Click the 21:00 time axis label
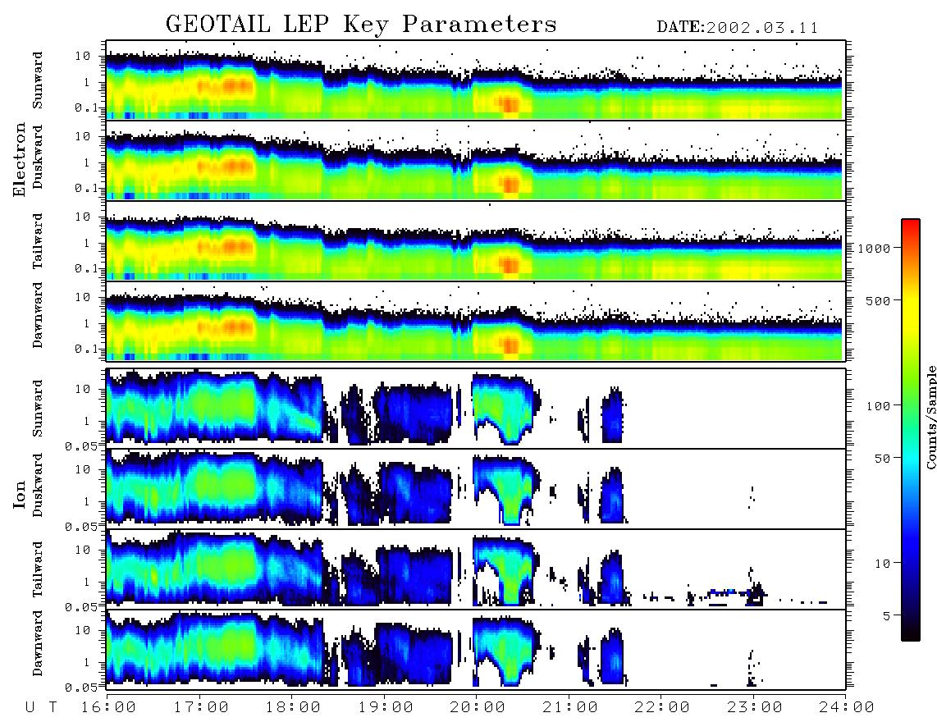Screen dimensions: 937x722 point(570,708)
